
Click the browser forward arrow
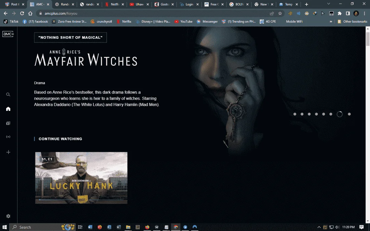pyautogui.click(x=14, y=13)
